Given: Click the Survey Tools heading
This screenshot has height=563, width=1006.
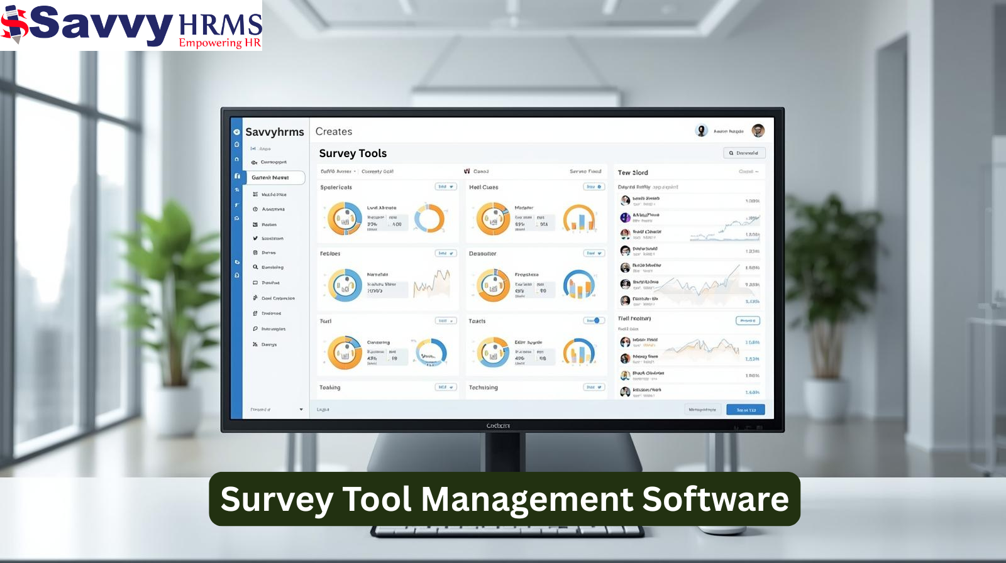Looking at the screenshot, I should pyautogui.click(x=353, y=153).
